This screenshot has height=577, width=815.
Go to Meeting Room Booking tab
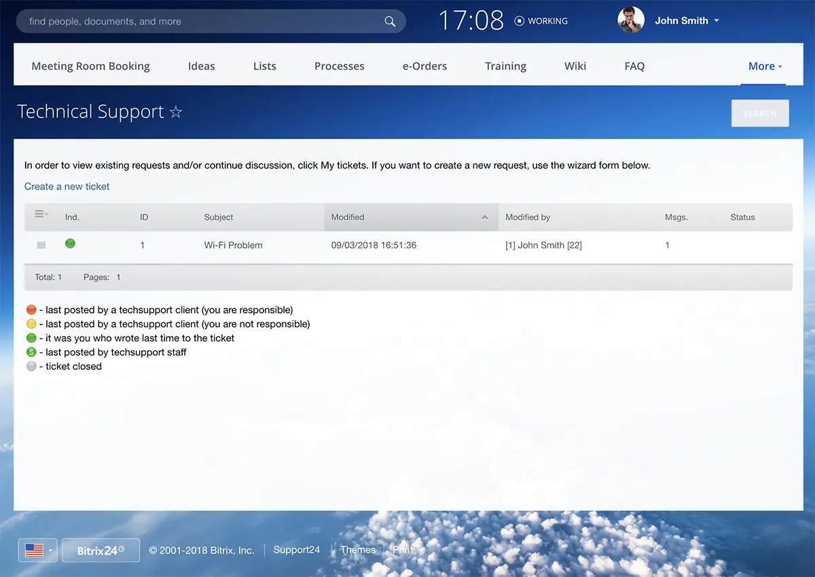90,66
